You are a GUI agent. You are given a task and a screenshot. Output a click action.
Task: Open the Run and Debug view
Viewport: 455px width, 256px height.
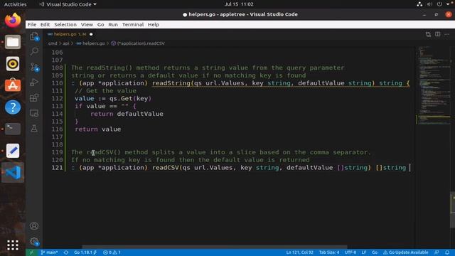click(34, 82)
